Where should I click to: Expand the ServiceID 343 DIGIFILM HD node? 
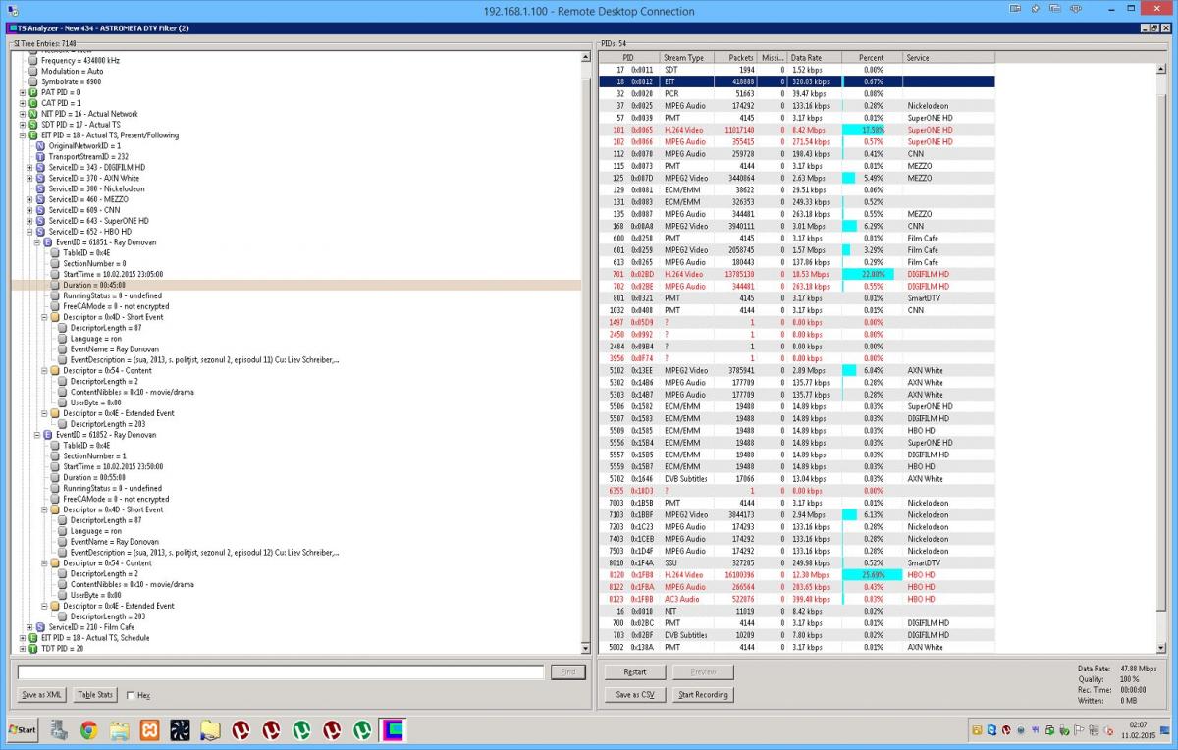tap(29, 168)
